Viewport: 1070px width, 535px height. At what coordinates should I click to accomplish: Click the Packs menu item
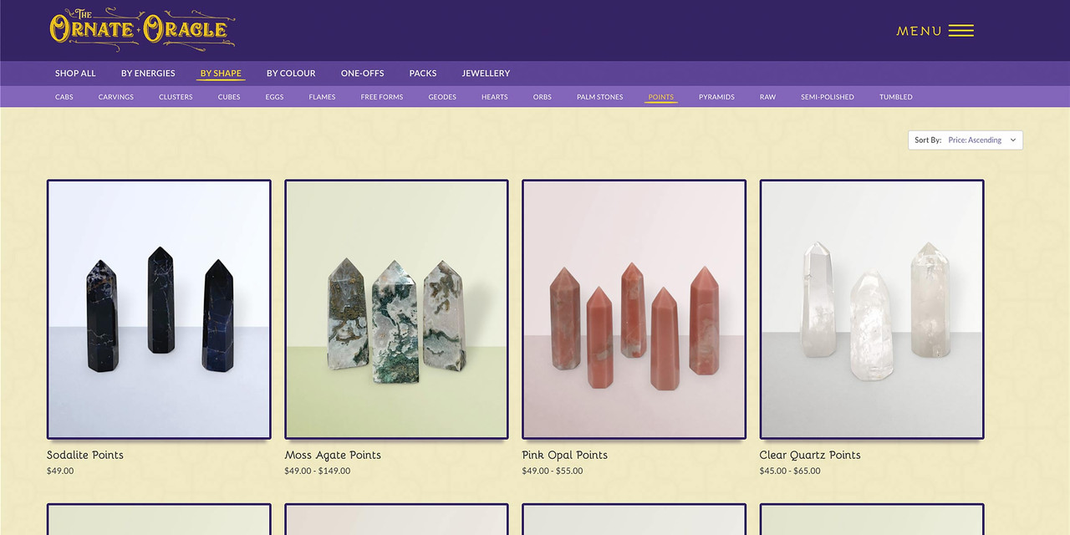tap(423, 74)
